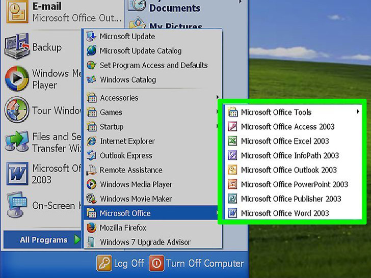The image size is (371, 278).
Task: Click the Excel 2003 icon
Action: pyautogui.click(x=232, y=141)
